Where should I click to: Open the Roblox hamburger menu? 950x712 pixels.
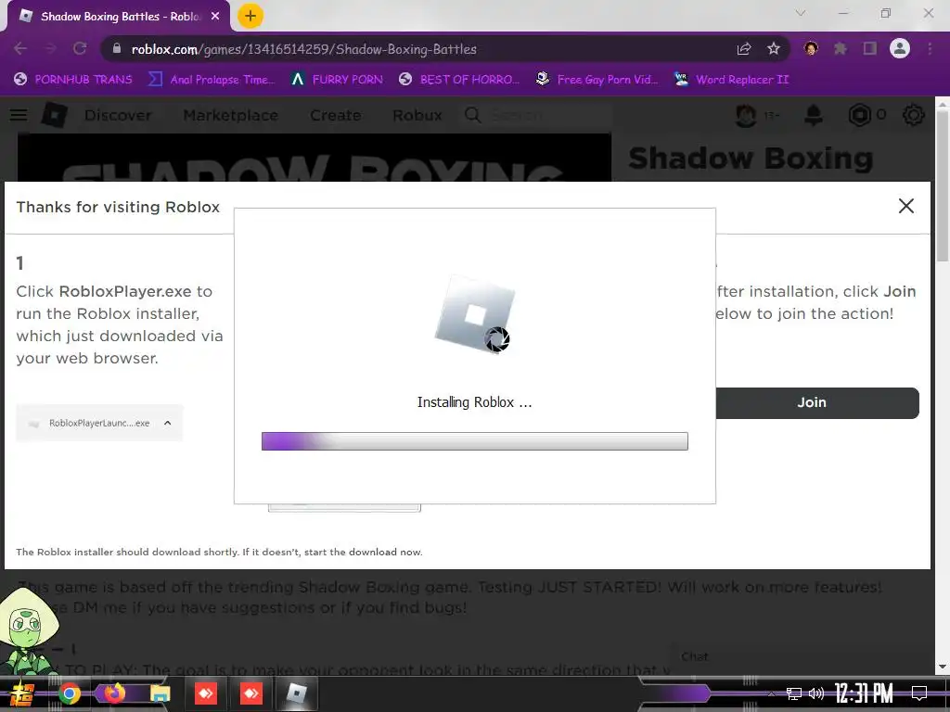tap(19, 115)
